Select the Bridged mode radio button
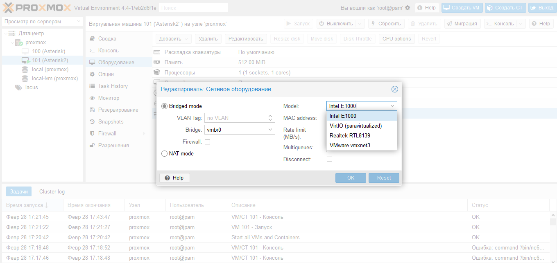 click(165, 106)
